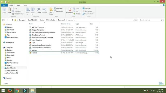Sort by the Type column header
This screenshot has height=93, width=166.
(x=77, y=24)
